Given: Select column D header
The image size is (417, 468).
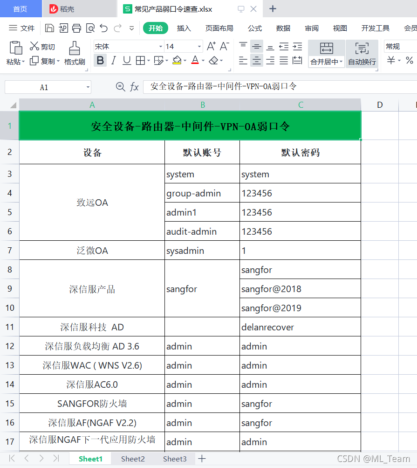Looking at the screenshot, I should 380,105.
